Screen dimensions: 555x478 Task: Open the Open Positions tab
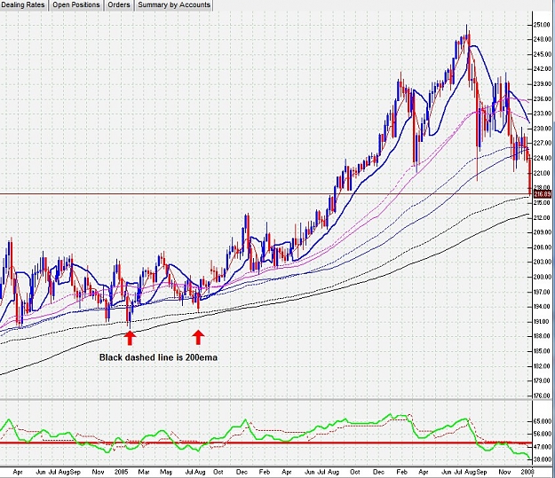76,5
